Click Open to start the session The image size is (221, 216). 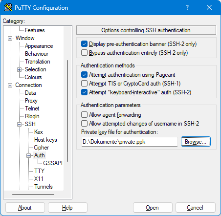153,208
